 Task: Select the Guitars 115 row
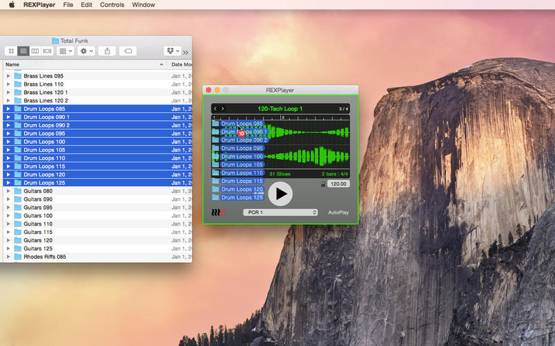point(97,232)
